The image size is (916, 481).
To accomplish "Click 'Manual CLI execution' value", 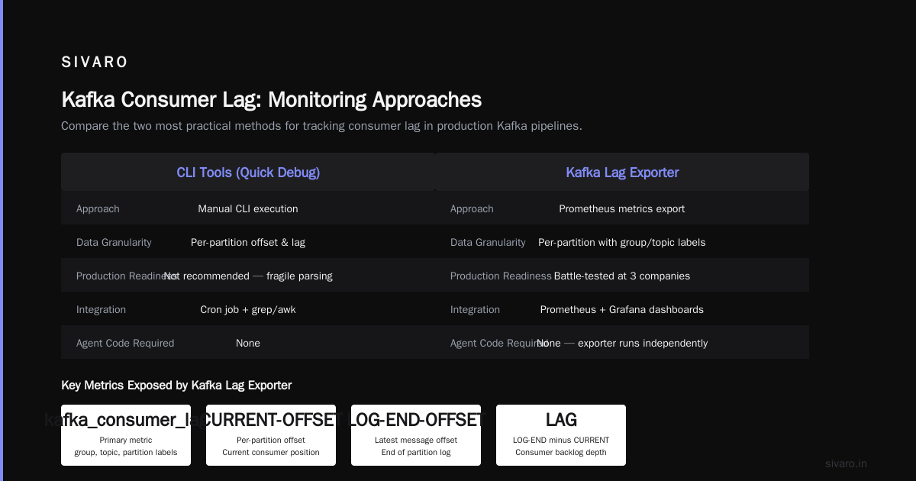I will (x=248, y=209).
